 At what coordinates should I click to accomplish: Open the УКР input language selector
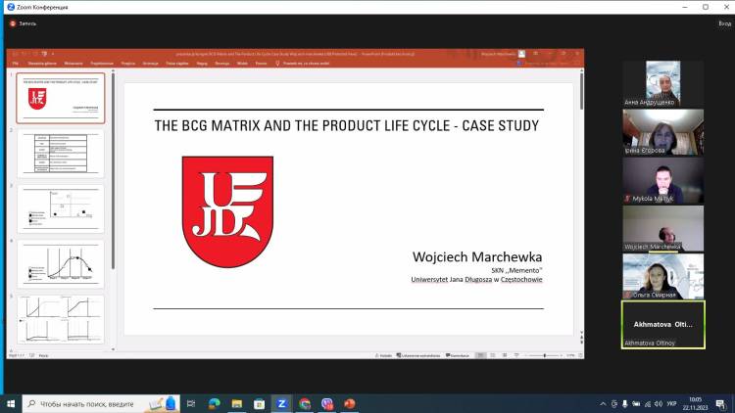(672, 403)
